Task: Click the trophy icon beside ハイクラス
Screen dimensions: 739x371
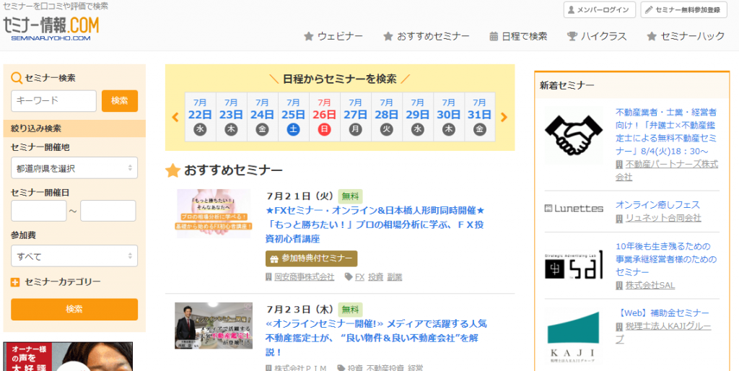Action: [572, 36]
